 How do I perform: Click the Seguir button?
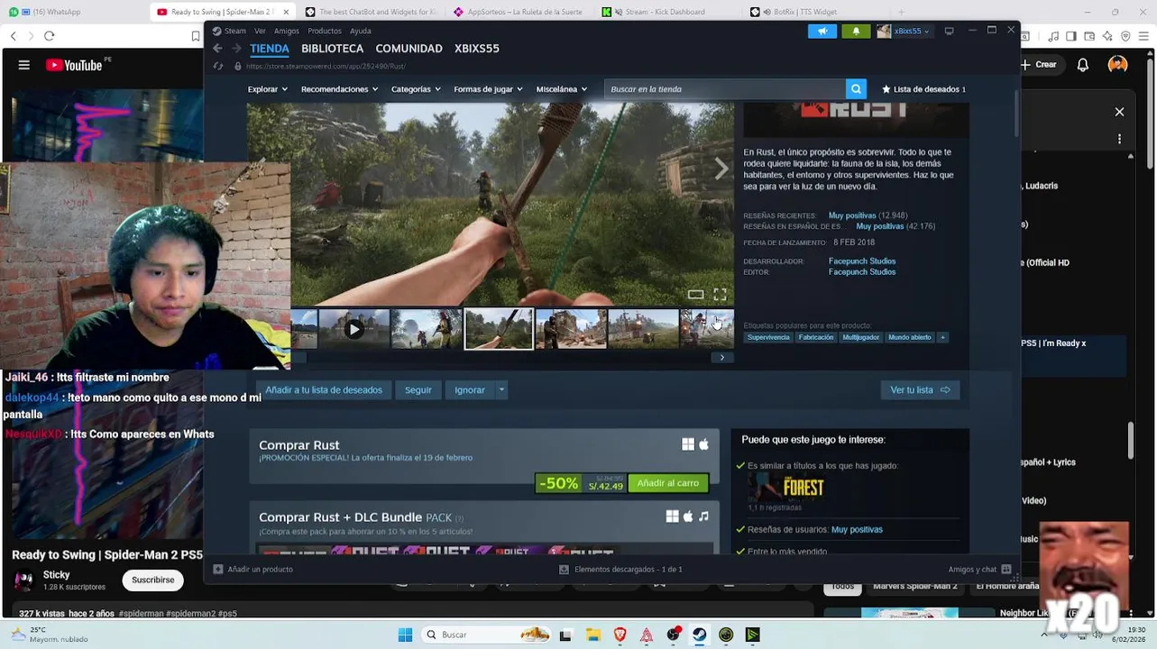click(x=418, y=389)
